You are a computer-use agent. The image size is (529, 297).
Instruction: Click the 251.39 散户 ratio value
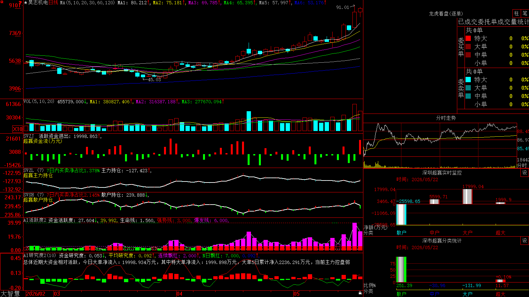click(404, 285)
